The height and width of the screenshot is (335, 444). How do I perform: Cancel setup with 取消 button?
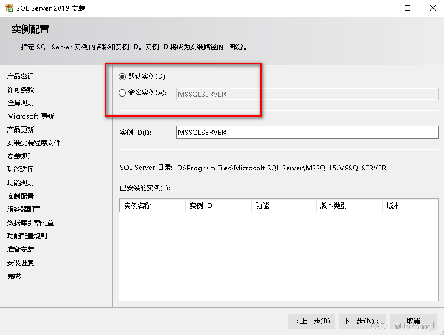pos(414,321)
